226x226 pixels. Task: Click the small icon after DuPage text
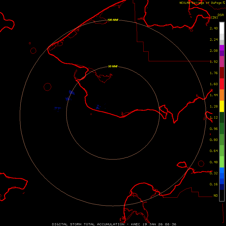click(224, 3)
